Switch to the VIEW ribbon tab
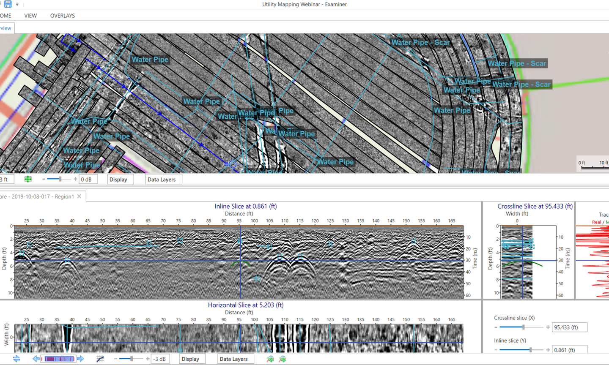Viewport: 609px width, 365px height. click(30, 16)
